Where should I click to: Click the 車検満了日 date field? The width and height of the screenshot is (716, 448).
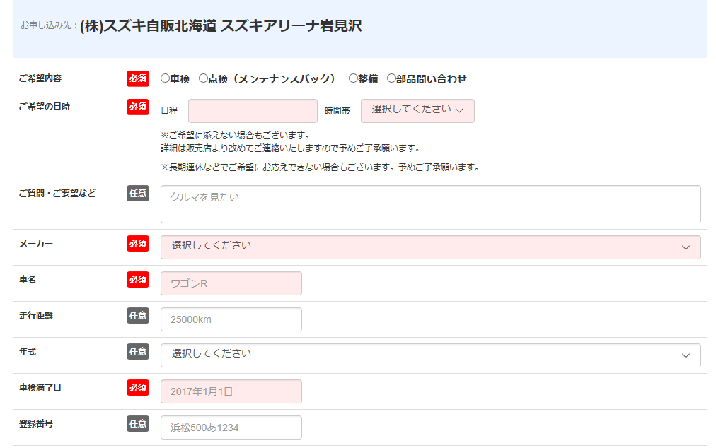[x=231, y=391]
